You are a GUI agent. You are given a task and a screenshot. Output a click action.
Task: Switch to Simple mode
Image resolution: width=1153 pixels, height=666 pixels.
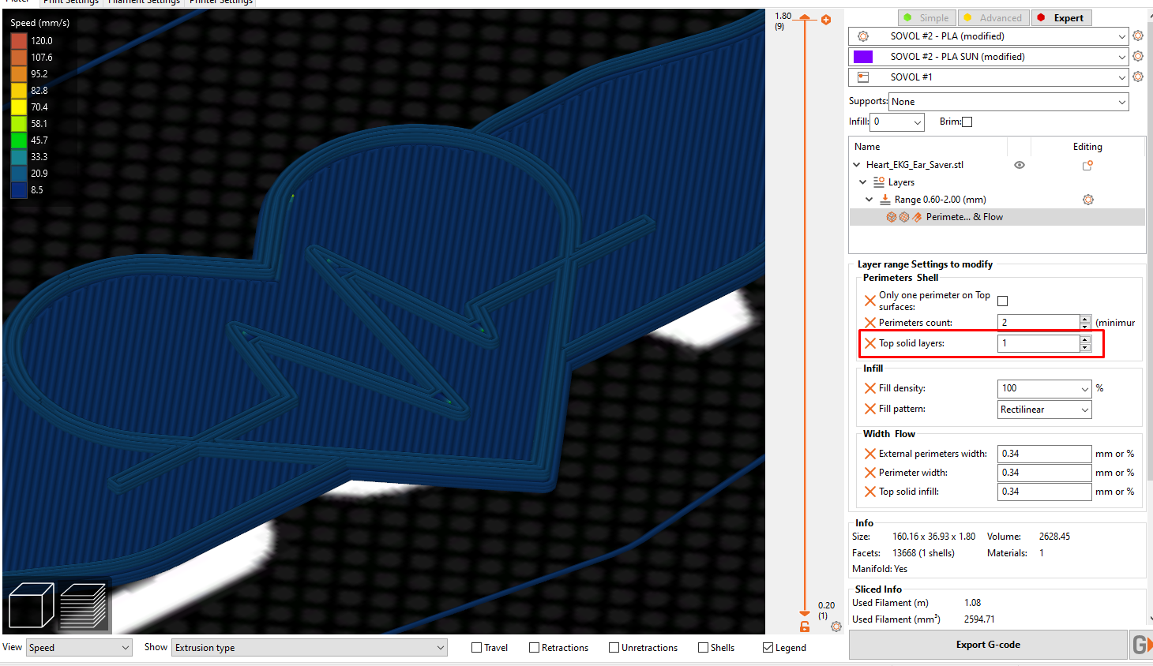(927, 18)
